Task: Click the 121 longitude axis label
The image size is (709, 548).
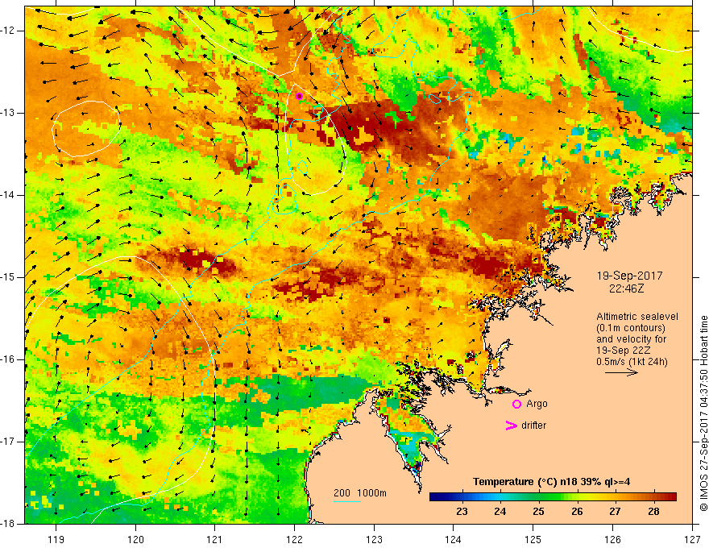Action: click(x=215, y=539)
